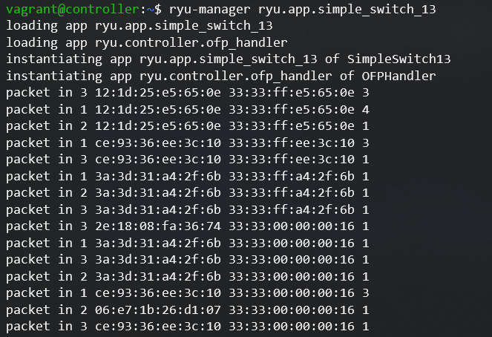
Task: Click MAC address 12:1d:25:e5:65:0e in the 'packet in 1' line
Action: point(158,110)
